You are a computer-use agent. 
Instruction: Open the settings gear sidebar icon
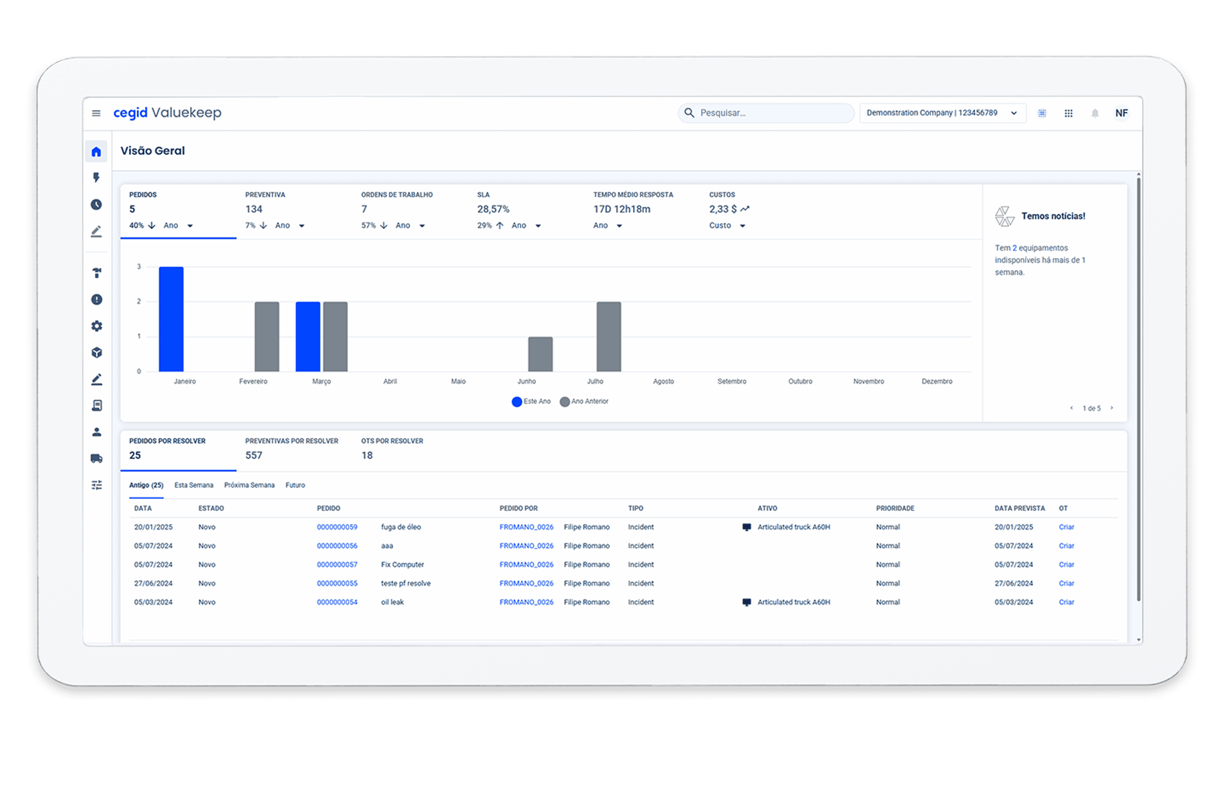click(96, 326)
